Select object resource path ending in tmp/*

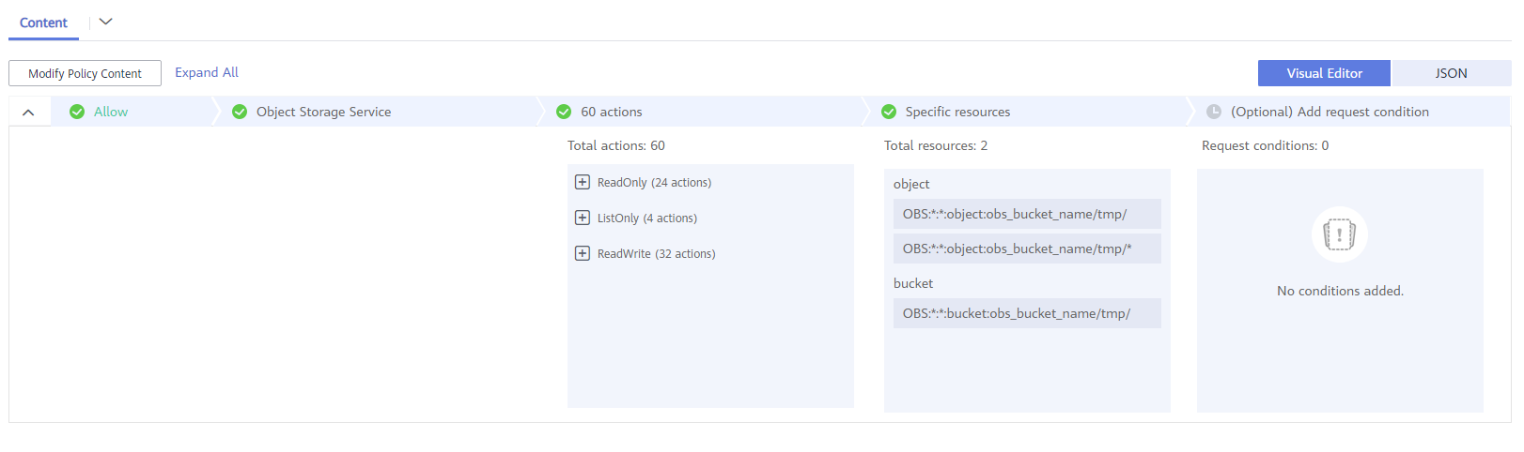click(1027, 249)
